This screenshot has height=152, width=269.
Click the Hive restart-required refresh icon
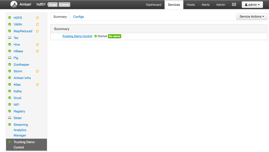coord(37,45)
